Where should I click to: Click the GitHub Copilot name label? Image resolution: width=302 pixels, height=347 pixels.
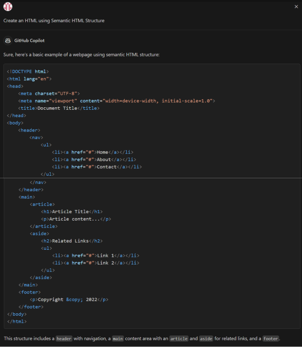pyautogui.click(x=29, y=40)
